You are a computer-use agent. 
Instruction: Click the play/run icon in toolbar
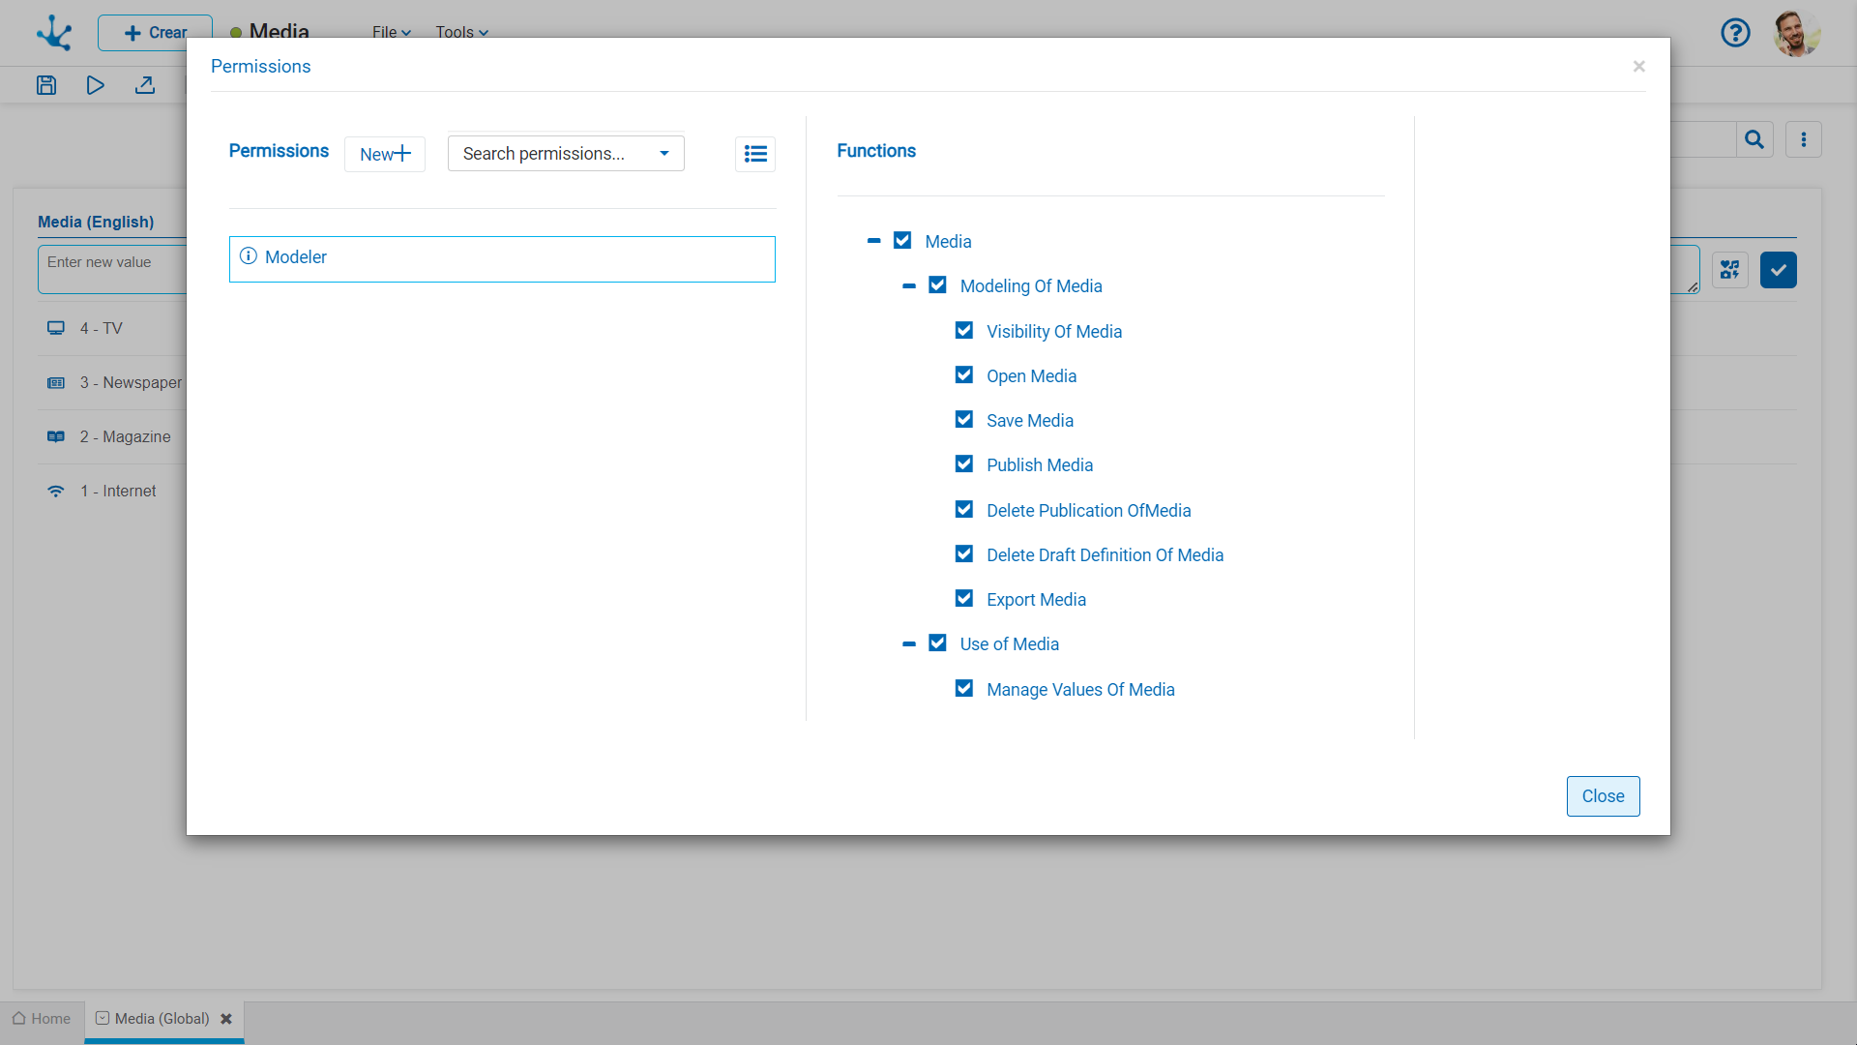point(95,85)
